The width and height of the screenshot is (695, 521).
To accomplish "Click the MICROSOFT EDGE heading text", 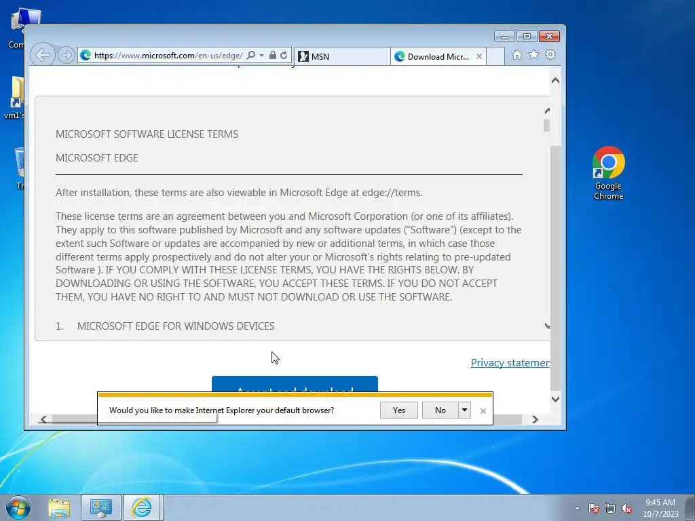I will point(96,157).
